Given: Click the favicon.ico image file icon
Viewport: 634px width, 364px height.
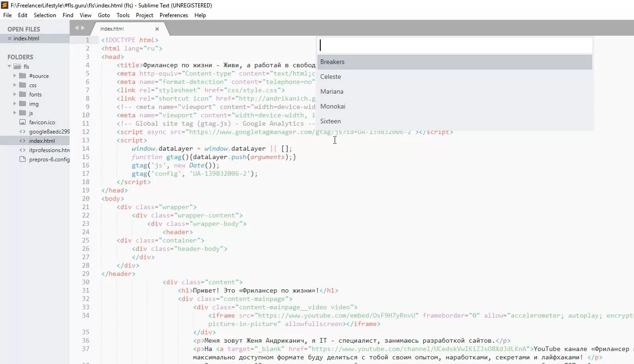Looking at the screenshot, I should point(23,122).
